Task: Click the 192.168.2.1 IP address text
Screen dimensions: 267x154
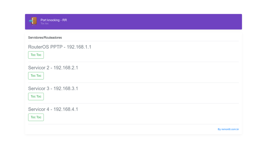Action: pyautogui.click(x=66, y=68)
